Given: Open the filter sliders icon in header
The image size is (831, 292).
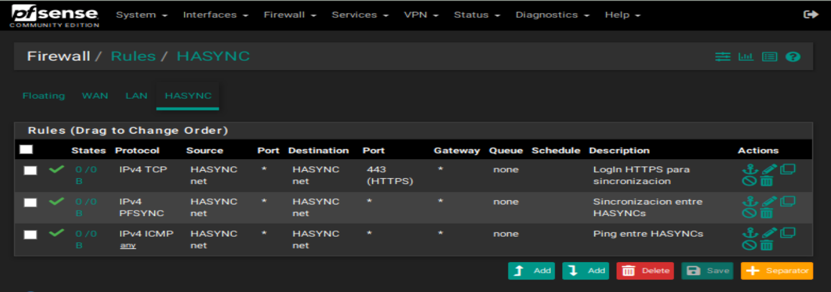Looking at the screenshot, I should click(x=722, y=57).
